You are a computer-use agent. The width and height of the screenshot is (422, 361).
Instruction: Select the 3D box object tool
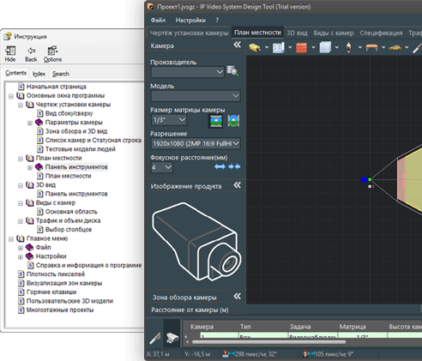point(325,47)
